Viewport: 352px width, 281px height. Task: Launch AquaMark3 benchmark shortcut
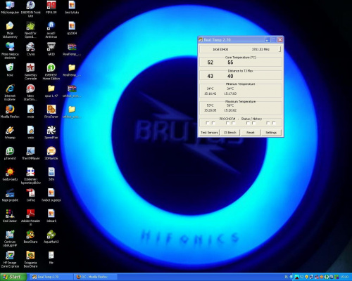click(x=51, y=237)
